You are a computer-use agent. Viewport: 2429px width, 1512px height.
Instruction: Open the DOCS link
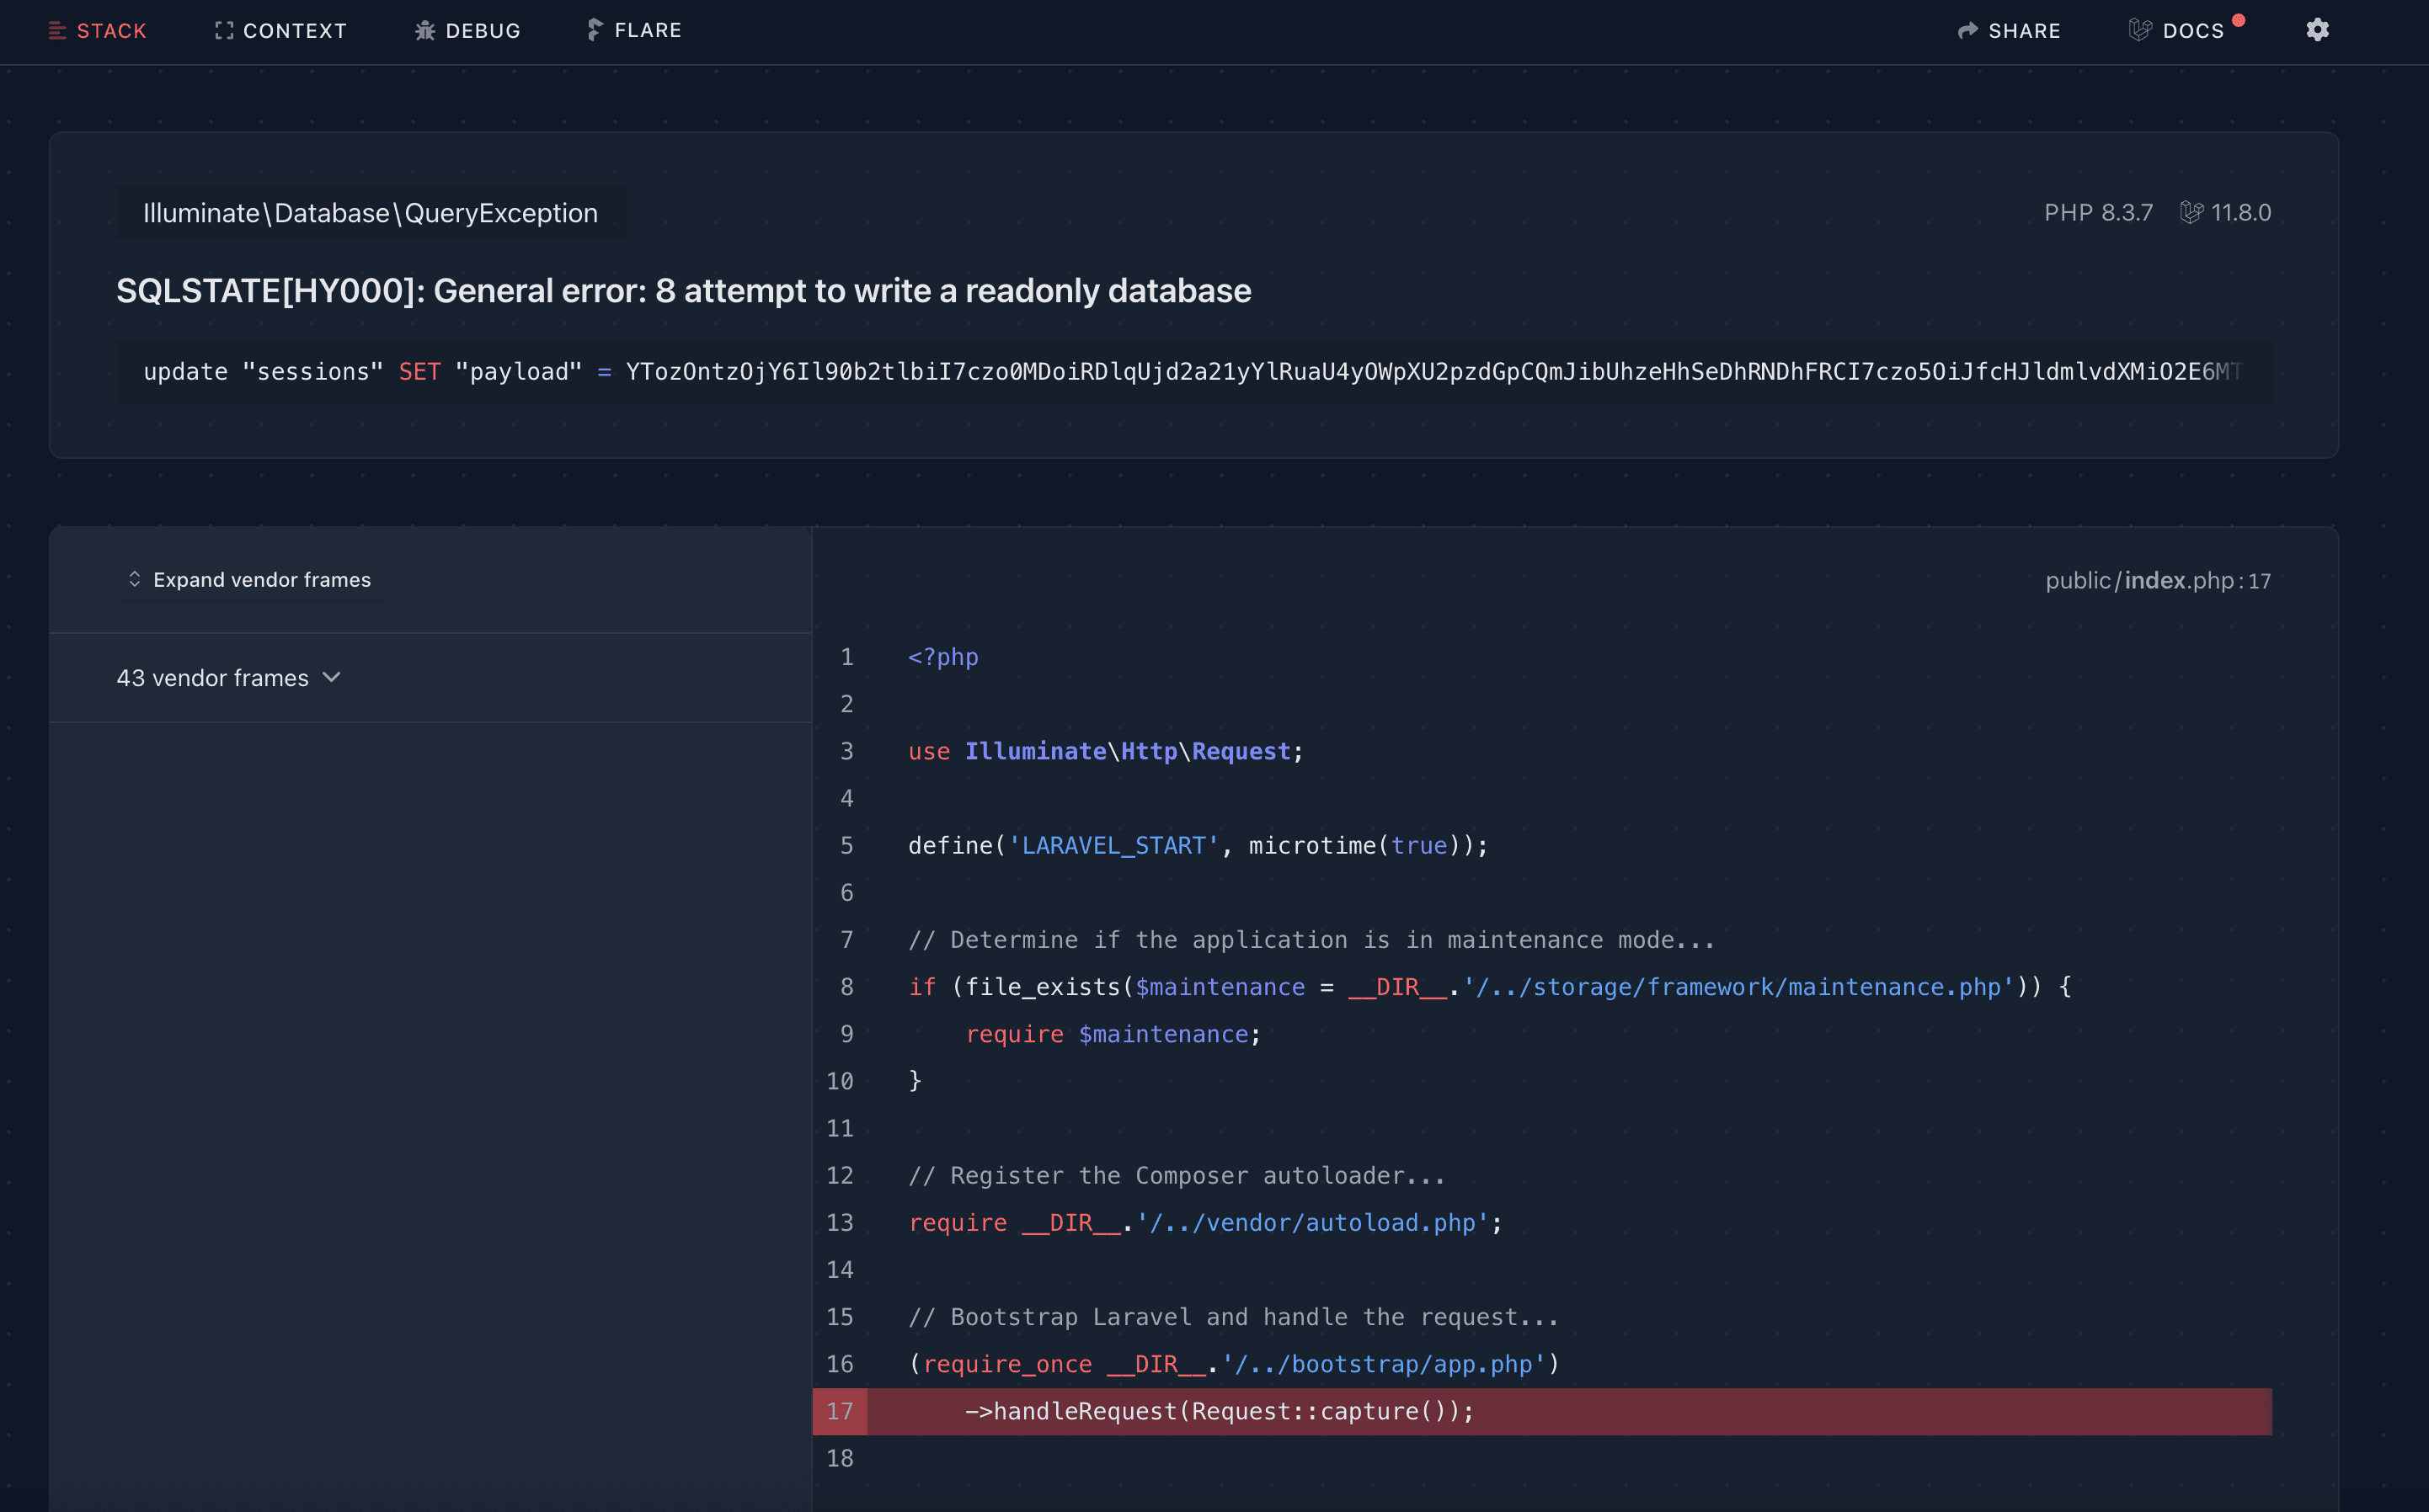click(2177, 31)
